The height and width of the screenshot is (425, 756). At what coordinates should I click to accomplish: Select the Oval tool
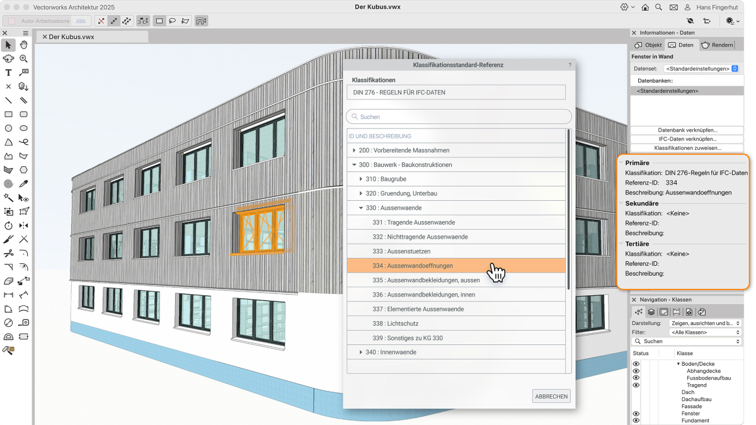[23, 128]
